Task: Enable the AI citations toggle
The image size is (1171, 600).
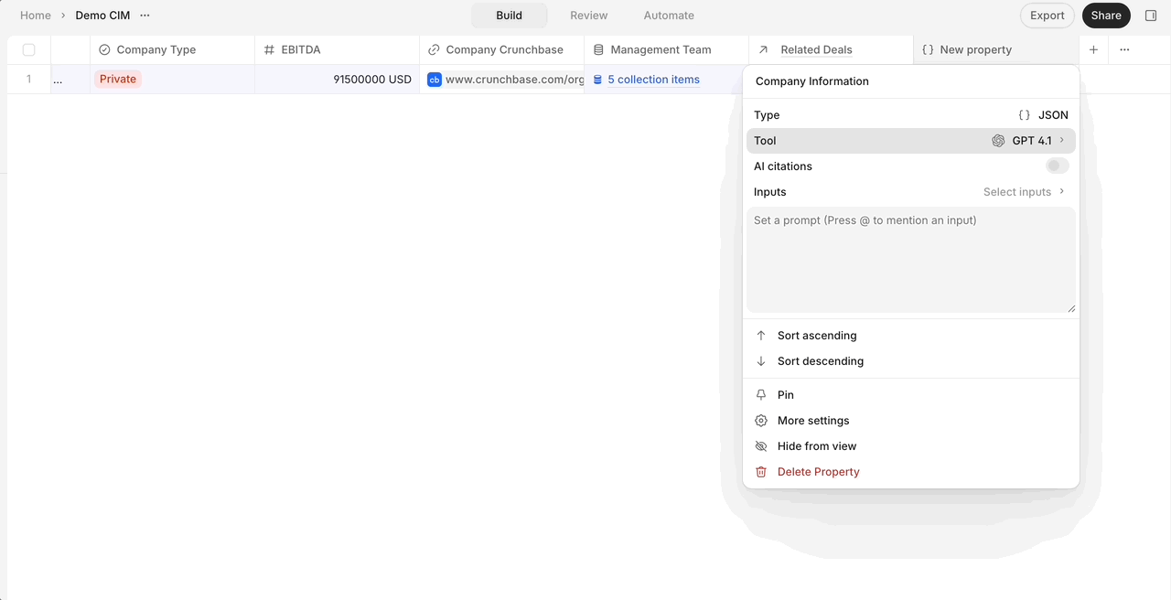Action: (x=1057, y=166)
